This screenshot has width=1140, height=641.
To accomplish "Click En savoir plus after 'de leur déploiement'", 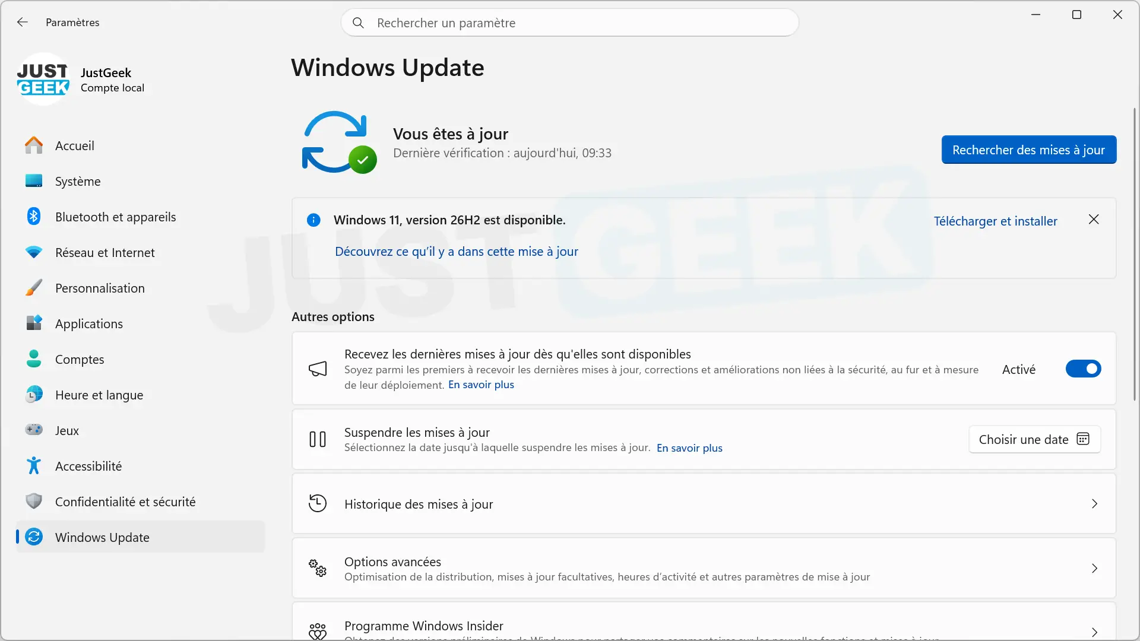I will tap(481, 385).
